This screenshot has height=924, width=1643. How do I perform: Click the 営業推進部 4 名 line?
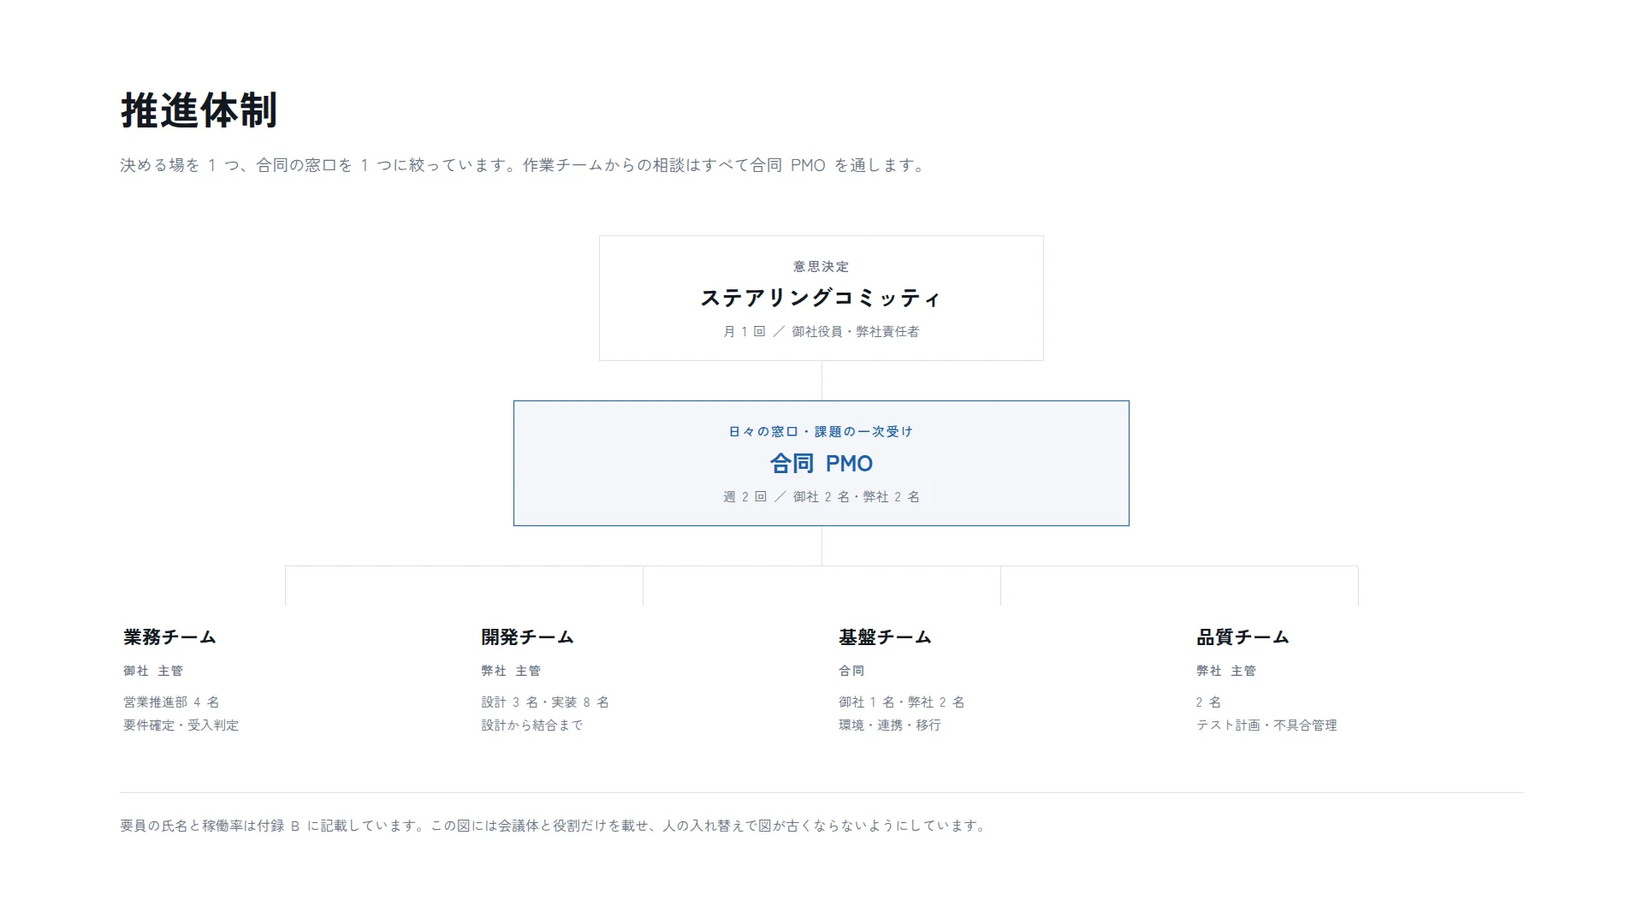click(171, 702)
